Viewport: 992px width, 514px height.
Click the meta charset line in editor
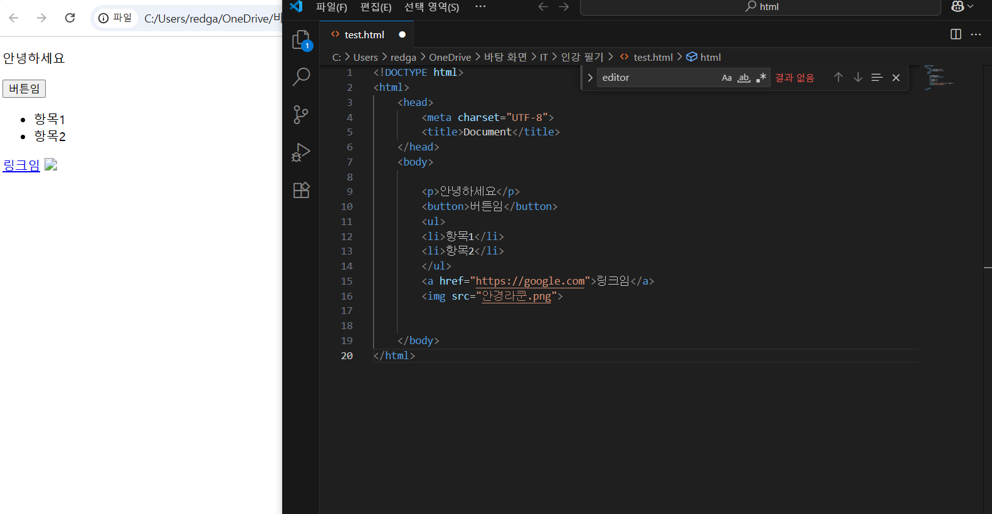[487, 117]
